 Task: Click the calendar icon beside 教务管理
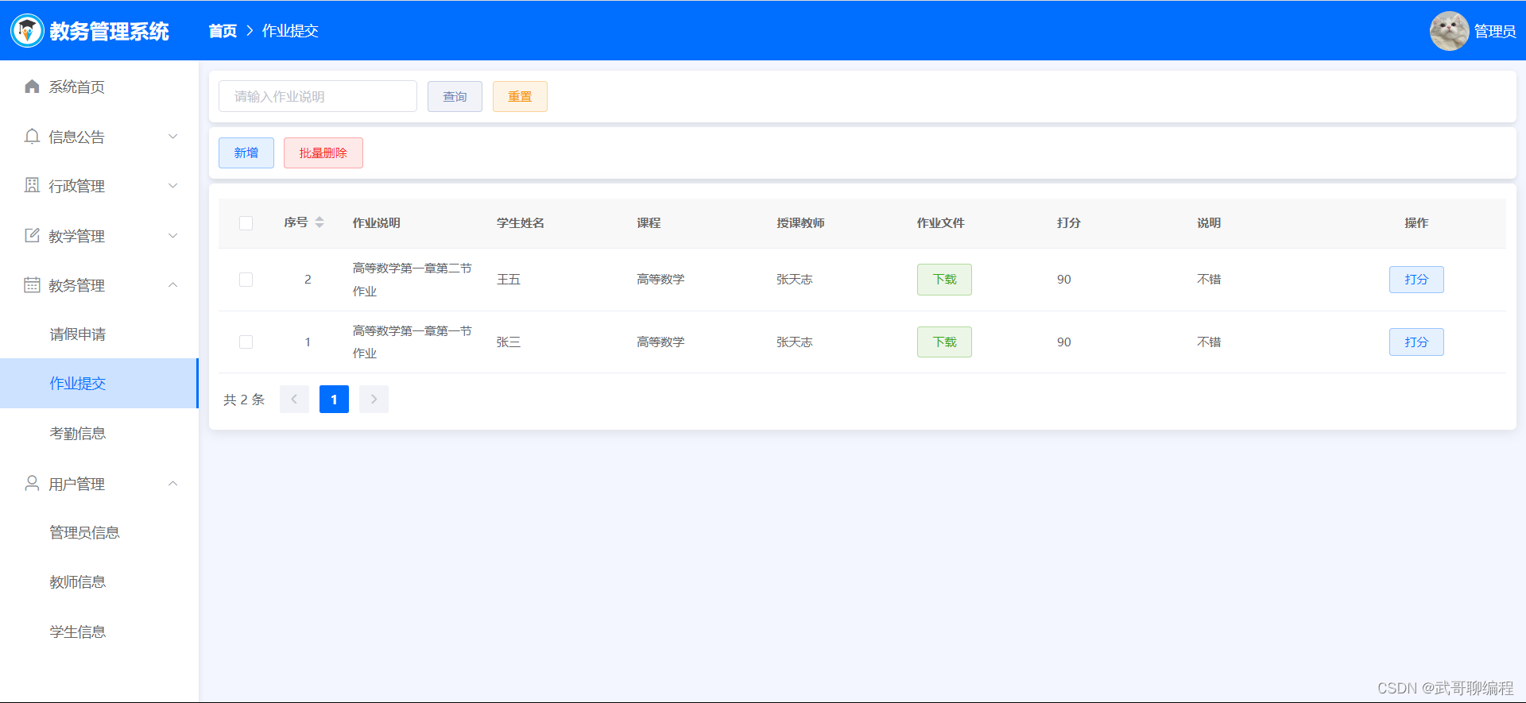[32, 285]
